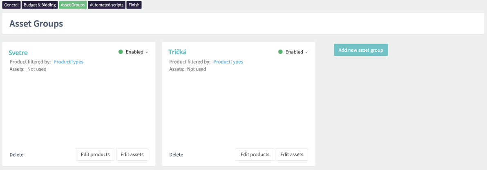487x170 pixels.
Task: Add a new asset group
Action: tap(361, 50)
